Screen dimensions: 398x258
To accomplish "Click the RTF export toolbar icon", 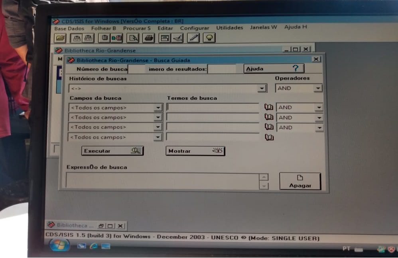I will pyautogui.click(x=88, y=38).
